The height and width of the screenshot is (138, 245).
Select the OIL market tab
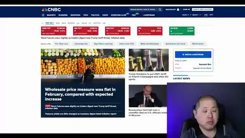coord(78,23)
